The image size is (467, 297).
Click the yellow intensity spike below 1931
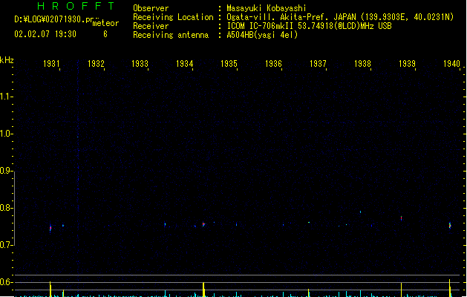tap(50, 289)
